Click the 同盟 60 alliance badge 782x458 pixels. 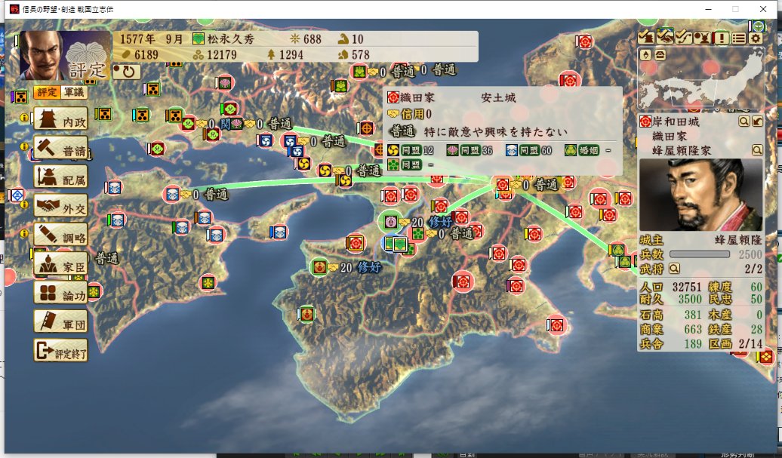(x=528, y=150)
